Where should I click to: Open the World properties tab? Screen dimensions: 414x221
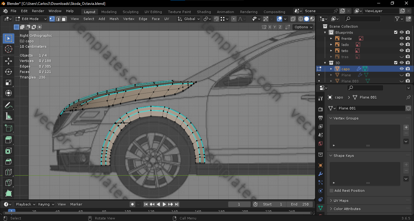coord(320,143)
